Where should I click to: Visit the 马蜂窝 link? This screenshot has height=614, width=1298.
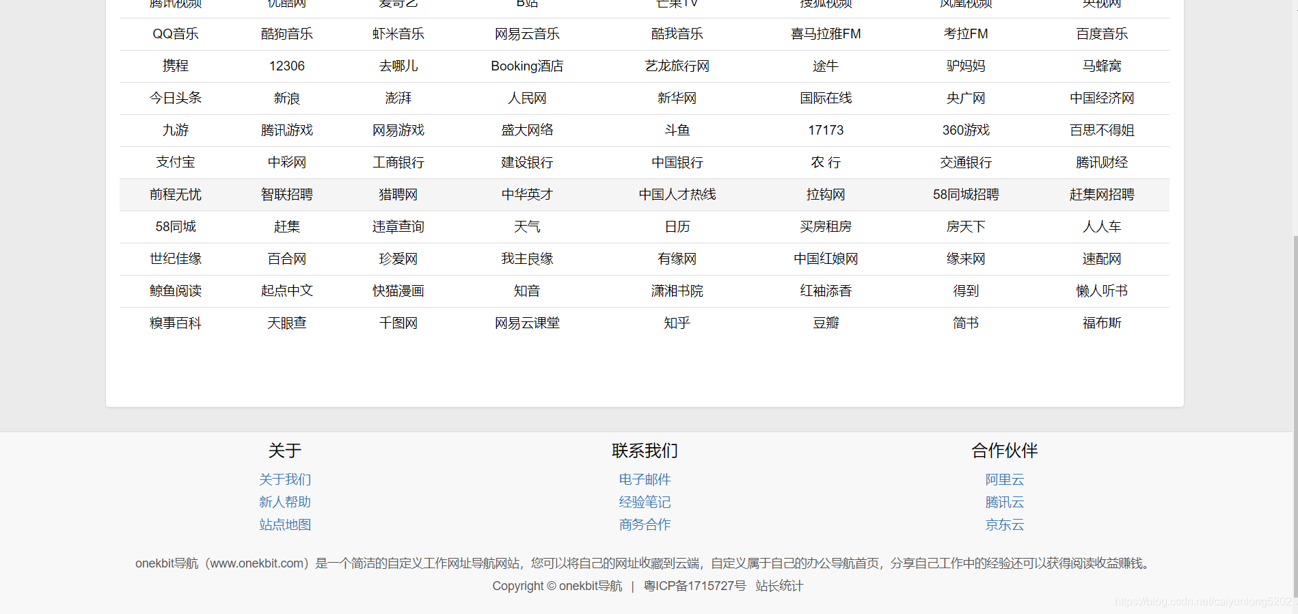click(1102, 66)
